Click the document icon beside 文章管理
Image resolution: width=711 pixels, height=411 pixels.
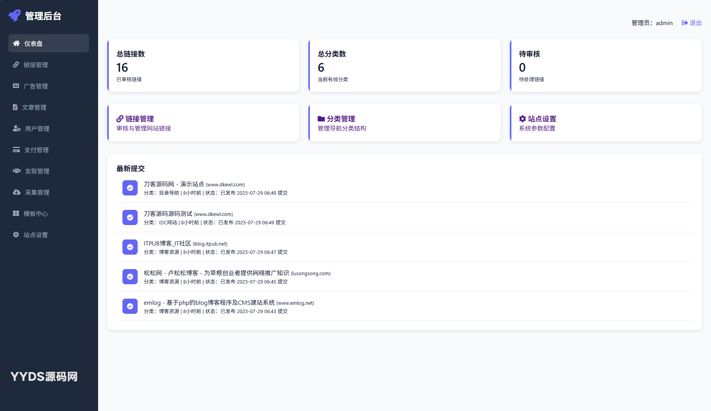pos(15,107)
